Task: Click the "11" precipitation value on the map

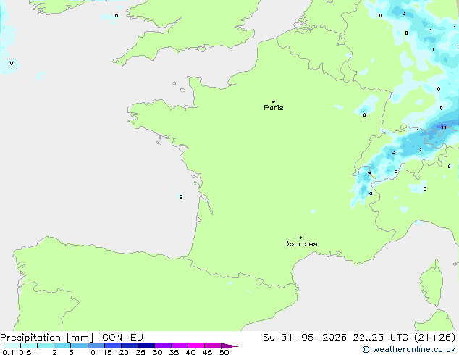Action: click(x=444, y=128)
